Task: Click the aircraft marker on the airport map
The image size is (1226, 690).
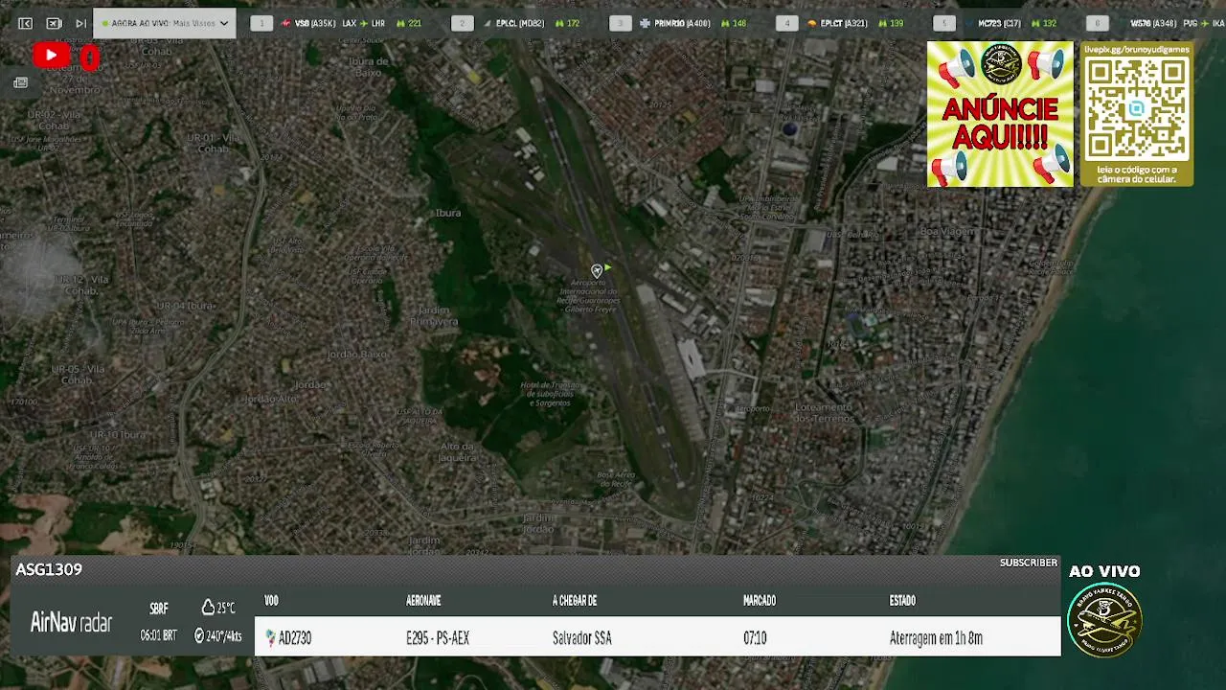Action: tap(597, 271)
